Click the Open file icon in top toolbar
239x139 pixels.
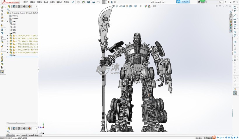[x=83, y=2]
